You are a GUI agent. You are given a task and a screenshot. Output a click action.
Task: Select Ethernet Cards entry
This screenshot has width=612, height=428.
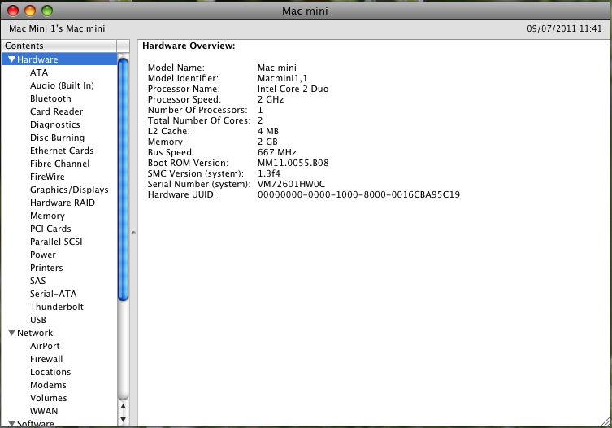tap(62, 151)
